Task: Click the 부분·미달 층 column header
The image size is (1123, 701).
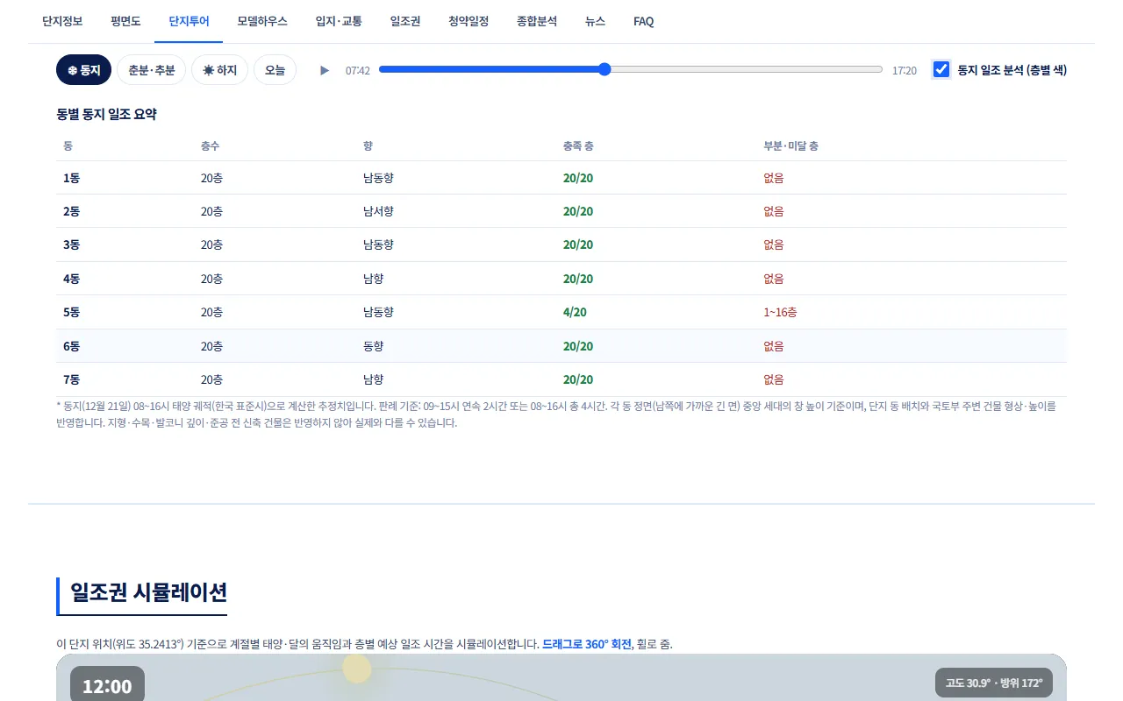Action: 791,145
